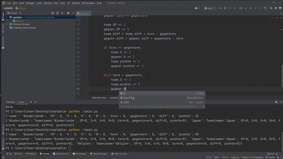The width and height of the screenshot is (283, 159).
Task: Update project with blue Git arrow
Action: coord(246,8)
